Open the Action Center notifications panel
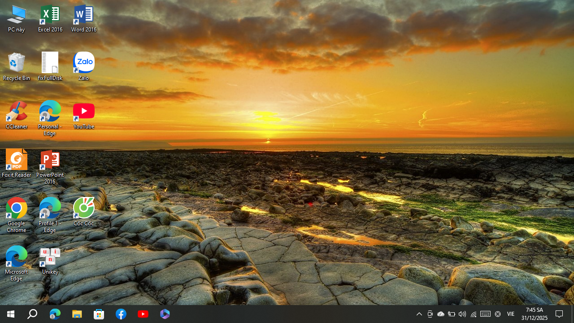The height and width of the screenshot is (323, 574). [559, 314]
